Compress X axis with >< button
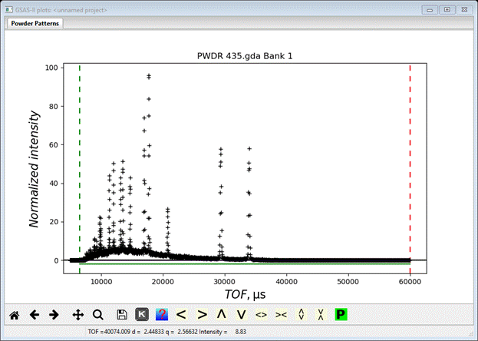478x341 pixels. (281, 314)
